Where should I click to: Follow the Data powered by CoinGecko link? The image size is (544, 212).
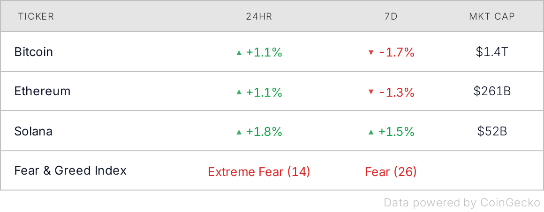462,202
